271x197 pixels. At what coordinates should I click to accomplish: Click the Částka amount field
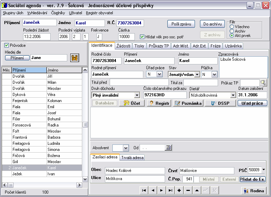127,37
